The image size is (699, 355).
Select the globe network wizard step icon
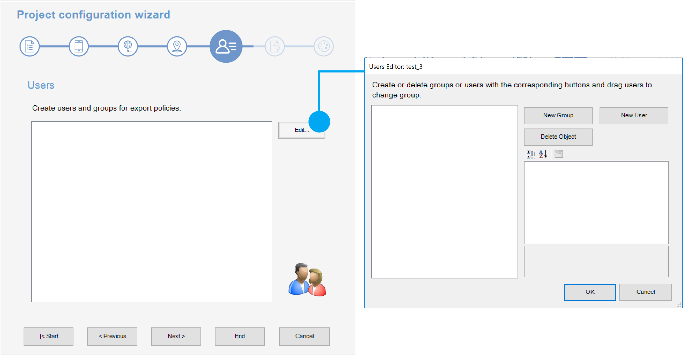click(128, 46)
